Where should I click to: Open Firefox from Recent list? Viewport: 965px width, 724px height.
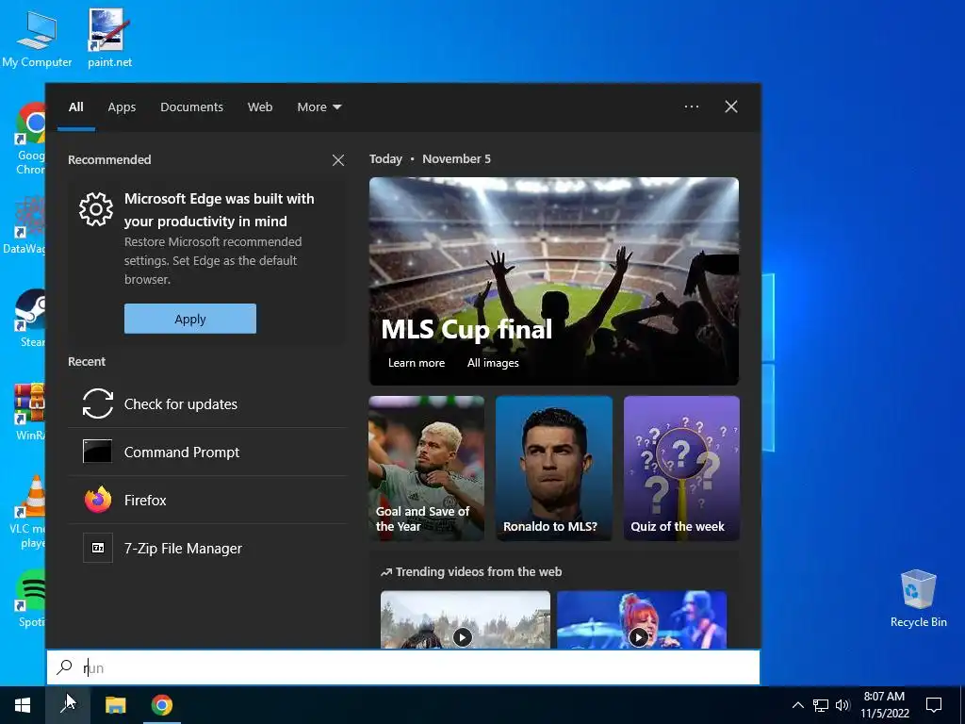(207, 500)
